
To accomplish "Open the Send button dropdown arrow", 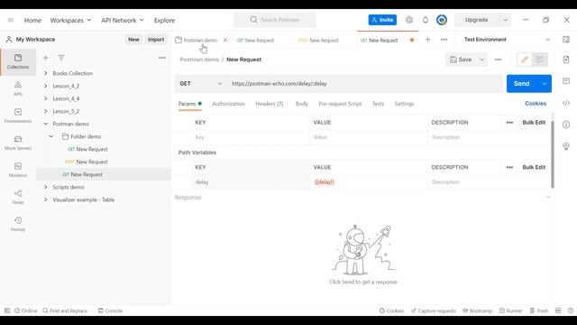I will [x=545, y=84].
